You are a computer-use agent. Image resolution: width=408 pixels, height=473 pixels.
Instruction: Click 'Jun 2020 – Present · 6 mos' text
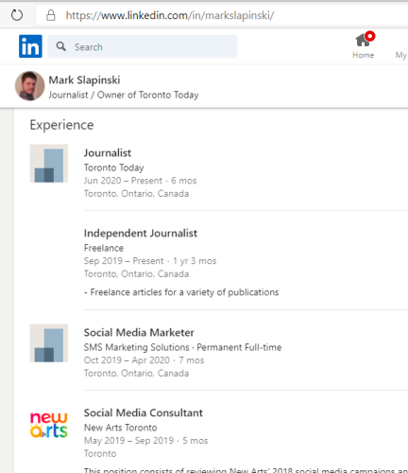click(x=140, y=181)
